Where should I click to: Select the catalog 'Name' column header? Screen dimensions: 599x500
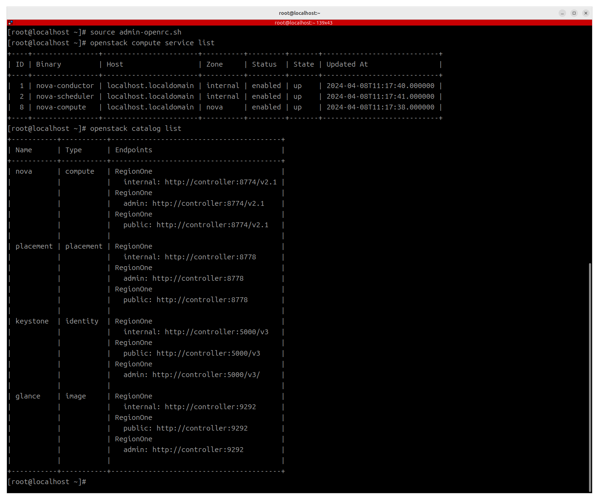coord(24,150)
